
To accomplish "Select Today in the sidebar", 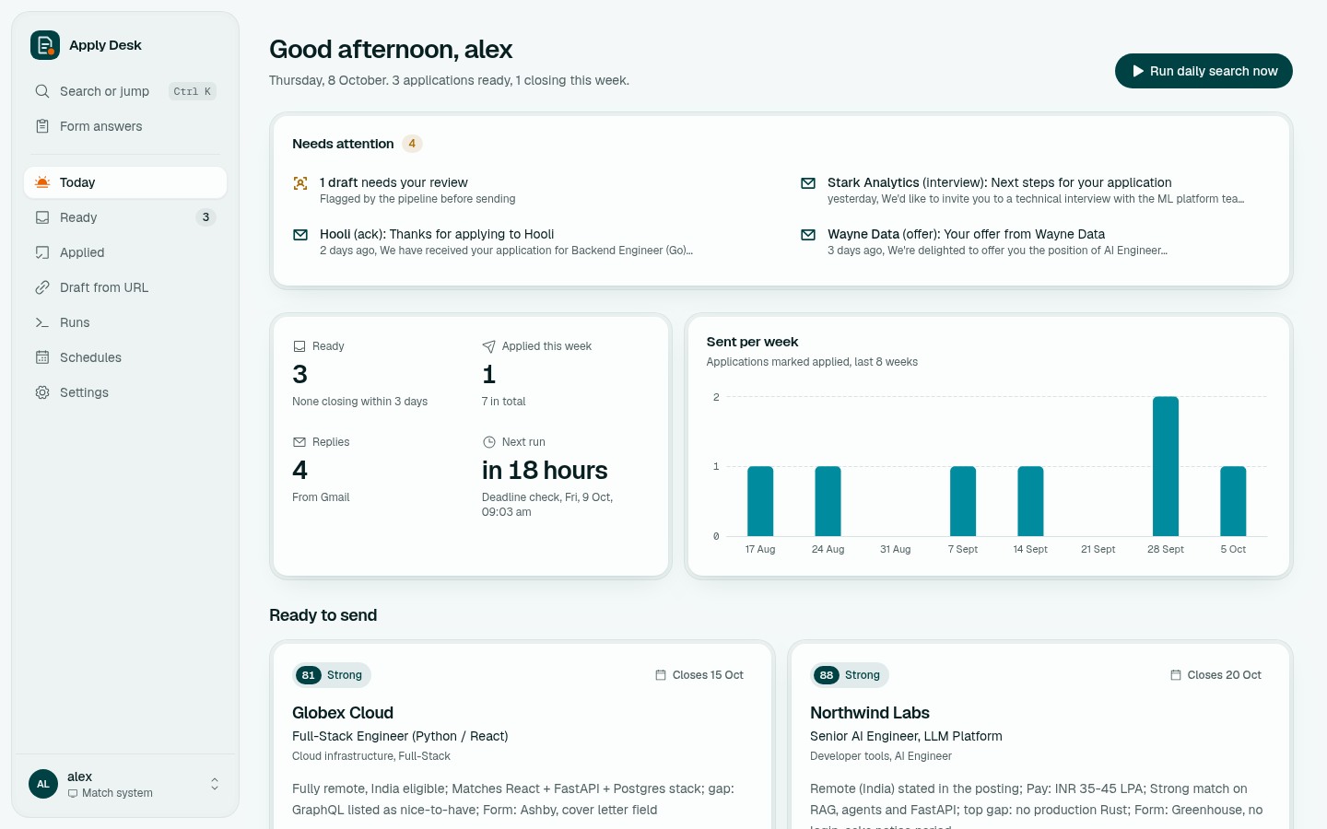I will (x=125, y=182).
